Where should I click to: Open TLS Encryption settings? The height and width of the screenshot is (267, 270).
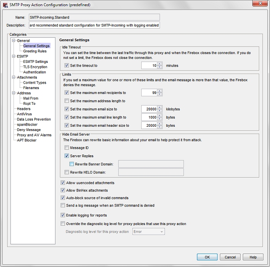point(35,67)
